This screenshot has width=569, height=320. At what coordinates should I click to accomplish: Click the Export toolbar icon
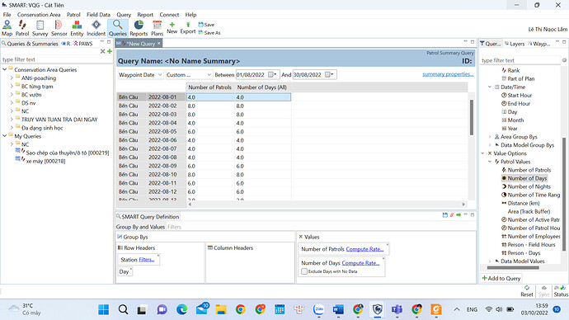[x=188, y=28]
